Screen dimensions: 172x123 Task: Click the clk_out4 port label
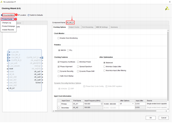pyautogui.click(x=37, y=80)
